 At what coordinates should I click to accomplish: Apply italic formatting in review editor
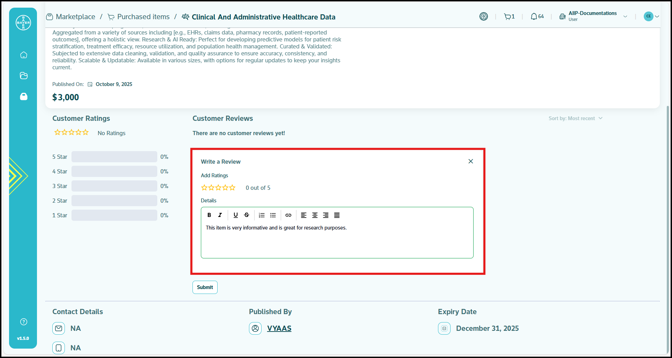(x=220, y=215)
